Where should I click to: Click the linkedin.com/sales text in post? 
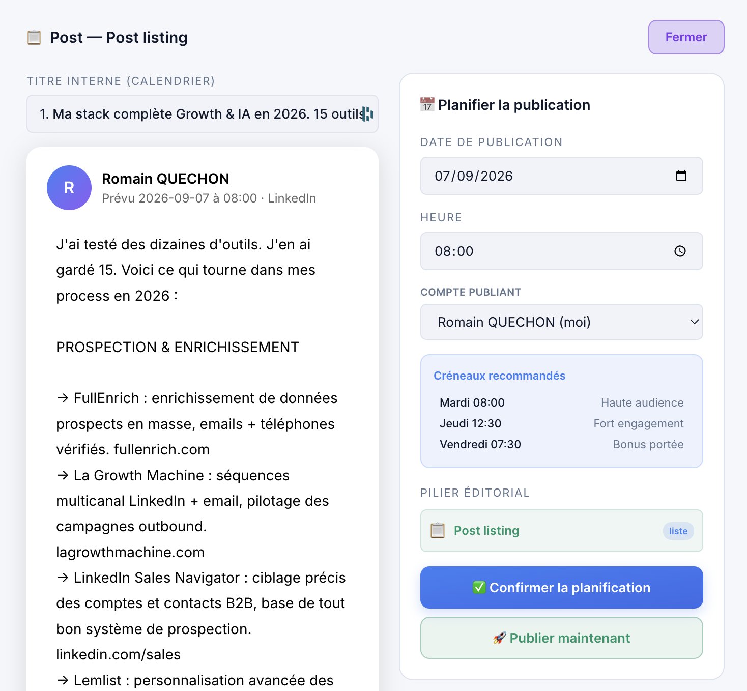(119, 654)
